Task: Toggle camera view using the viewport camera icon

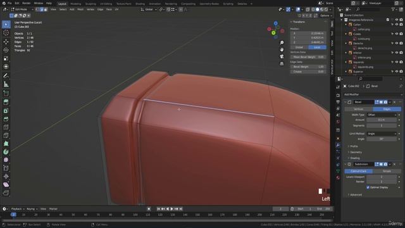Action: (282, 56)
